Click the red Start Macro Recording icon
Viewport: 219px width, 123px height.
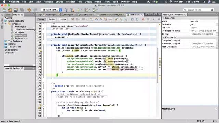(x=143, y=19)
